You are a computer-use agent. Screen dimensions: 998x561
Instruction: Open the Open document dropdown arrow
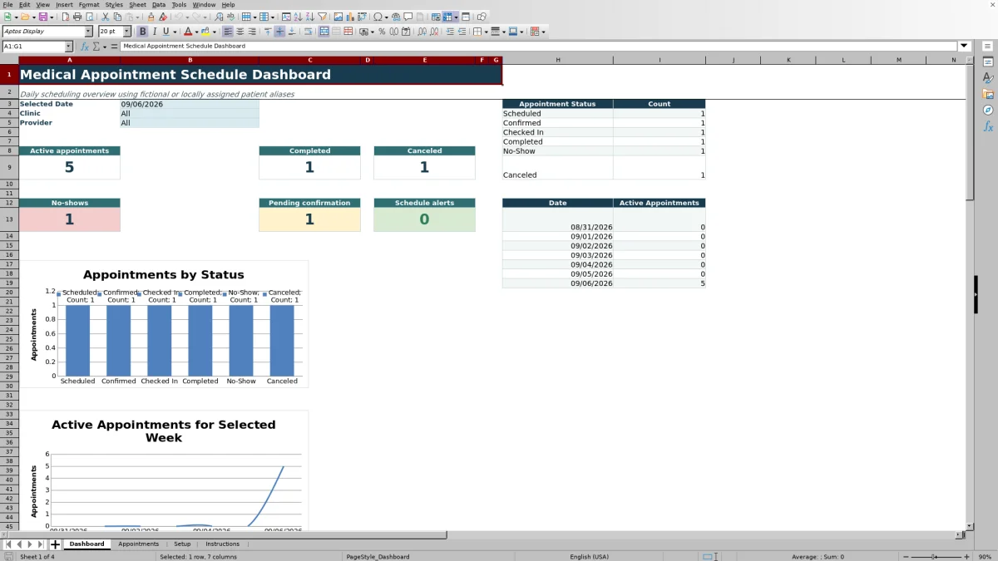click(33, 17)
